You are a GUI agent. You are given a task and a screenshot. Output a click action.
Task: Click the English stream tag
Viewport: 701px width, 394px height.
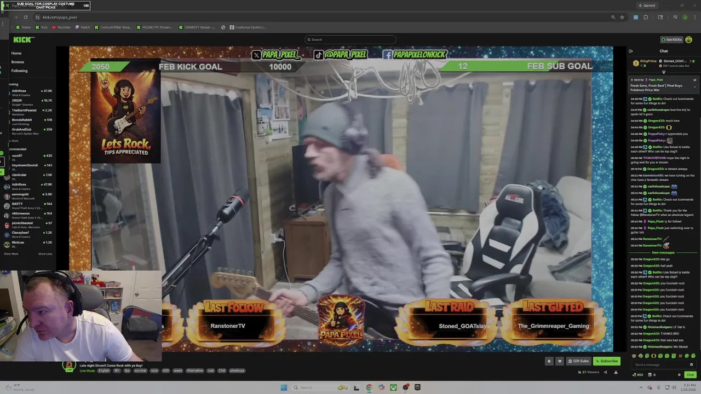(104, 370)
